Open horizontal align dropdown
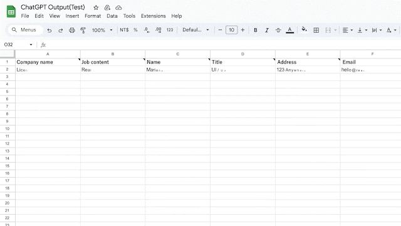 [348, 30]
